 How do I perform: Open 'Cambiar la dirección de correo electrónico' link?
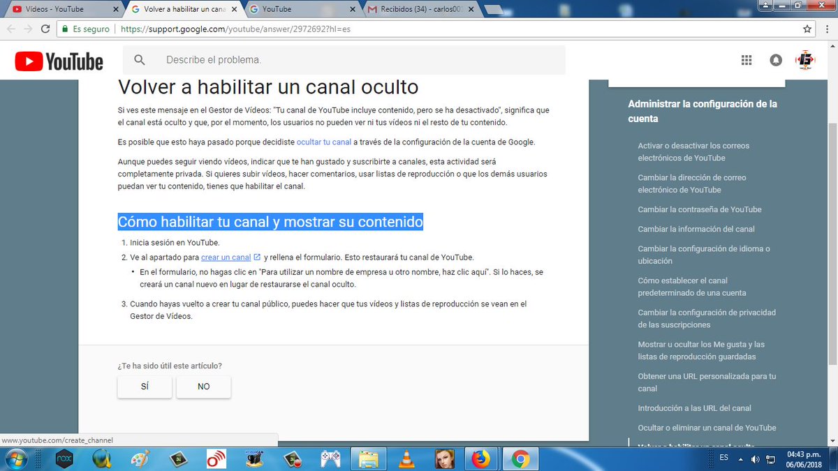pyautogui.click(x=692, y=184)
